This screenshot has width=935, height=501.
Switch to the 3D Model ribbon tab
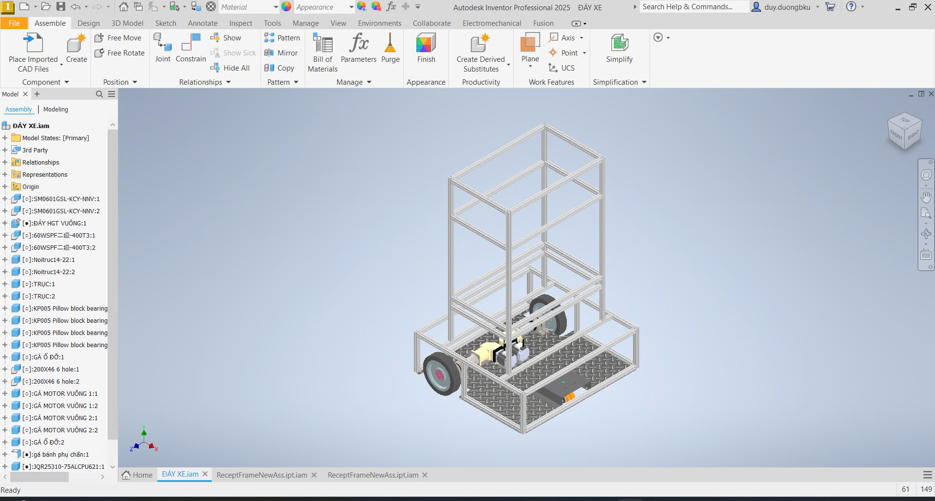tap(127, 23)
